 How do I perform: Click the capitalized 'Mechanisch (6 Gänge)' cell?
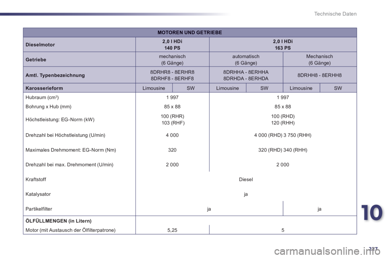320,60
